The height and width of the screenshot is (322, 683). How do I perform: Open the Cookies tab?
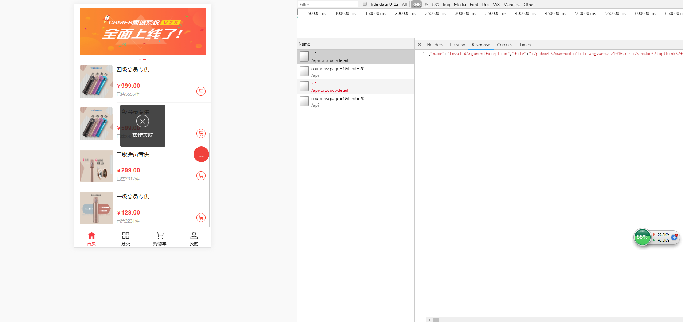click(x=505, y=45)
